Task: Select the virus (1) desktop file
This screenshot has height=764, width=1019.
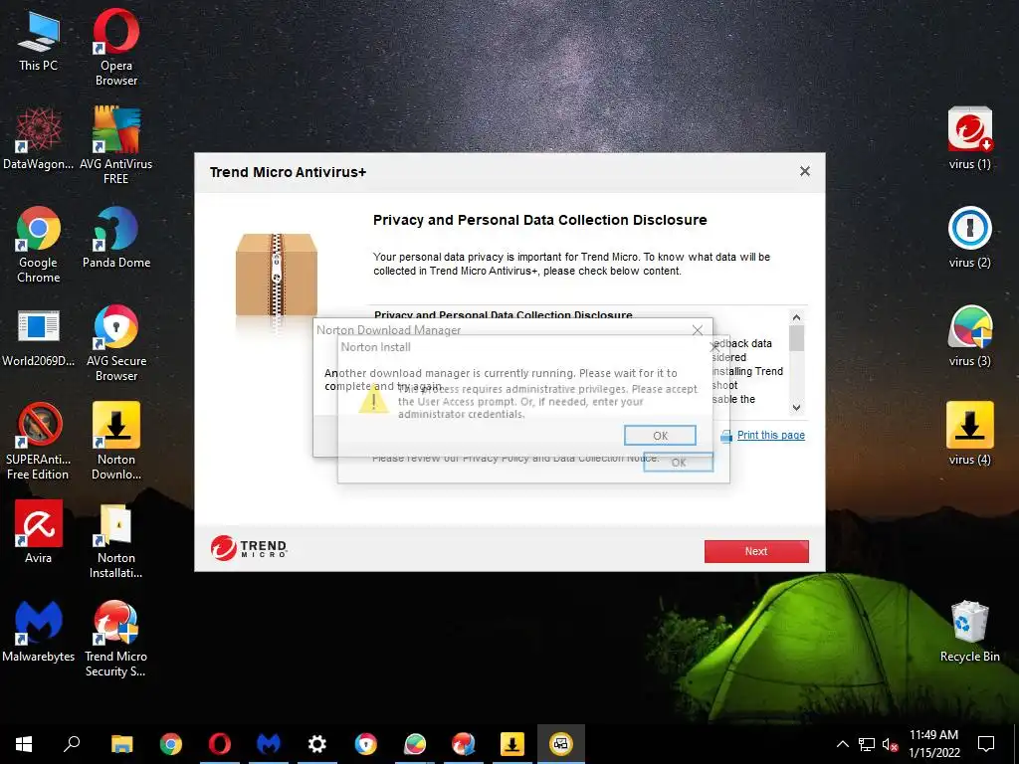Action: (969, 139)
